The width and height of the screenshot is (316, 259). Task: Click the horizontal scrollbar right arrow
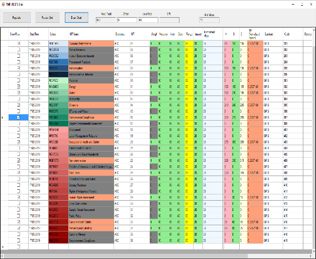[310, 256]
